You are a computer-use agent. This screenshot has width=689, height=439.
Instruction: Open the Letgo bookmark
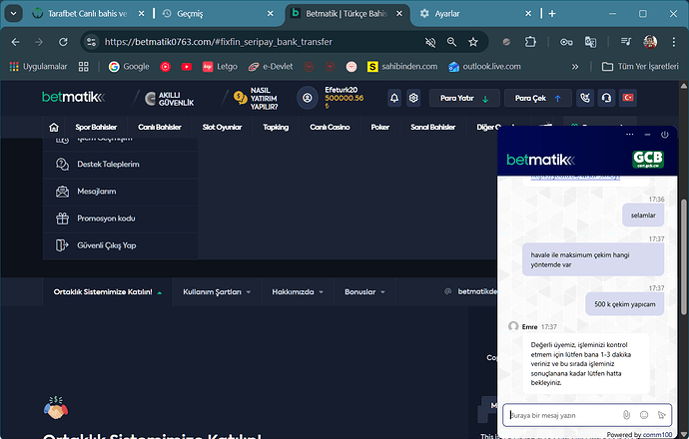point(220,66)
